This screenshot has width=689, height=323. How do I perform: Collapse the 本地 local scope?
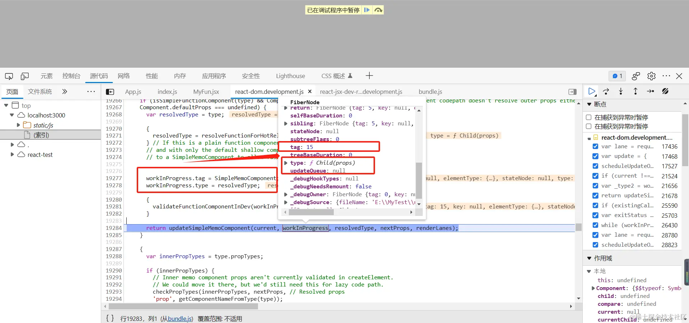tap(589, 271)
